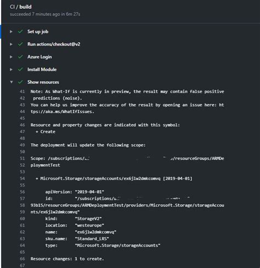Select log line number 60

tap(22, 218)
